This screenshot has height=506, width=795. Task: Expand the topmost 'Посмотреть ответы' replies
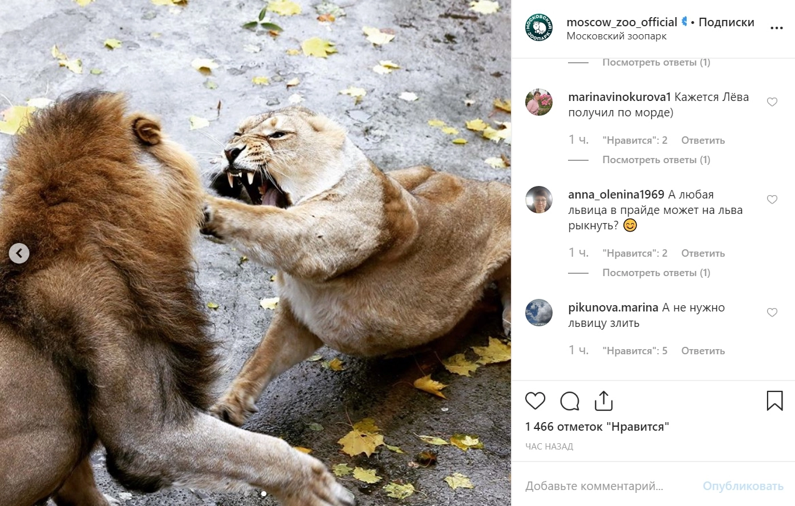point(656,62)
